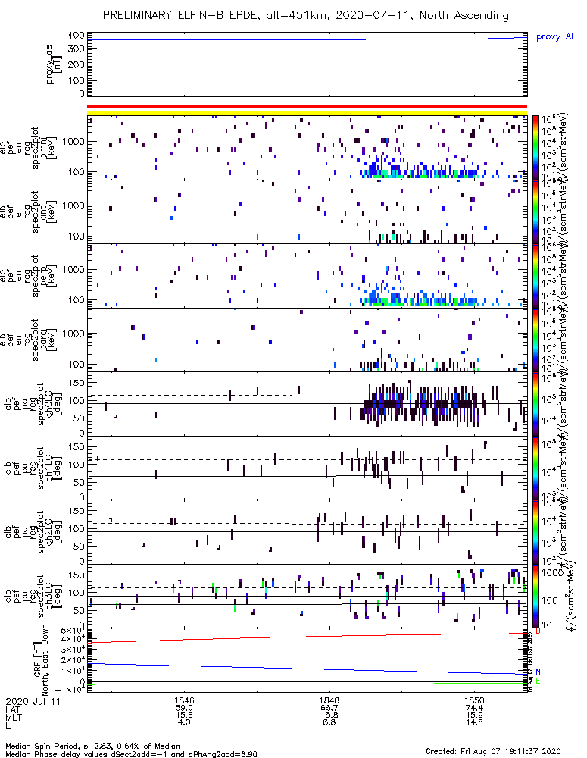
Task: Click the 'Created: Fri Aug 07' timestamp
Action: pyautogui.click(x=493, y=750)
